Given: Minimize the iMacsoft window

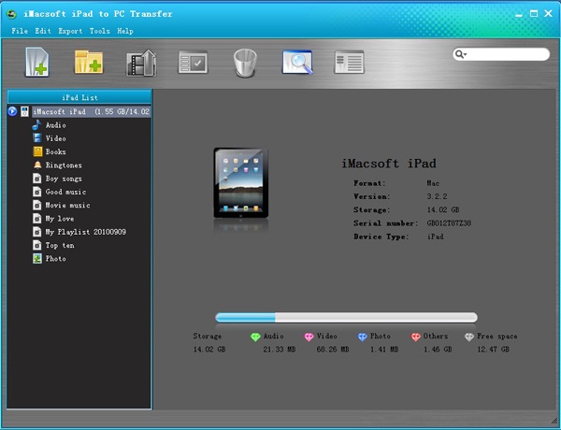Looking at the screenshot, I should click(x=519, y=14).
